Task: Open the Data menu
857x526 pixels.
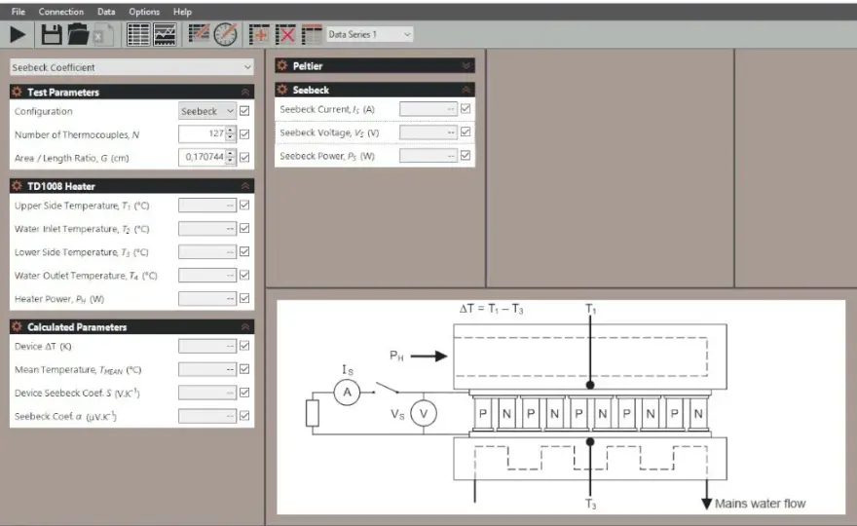Action: tap(106, 12)
